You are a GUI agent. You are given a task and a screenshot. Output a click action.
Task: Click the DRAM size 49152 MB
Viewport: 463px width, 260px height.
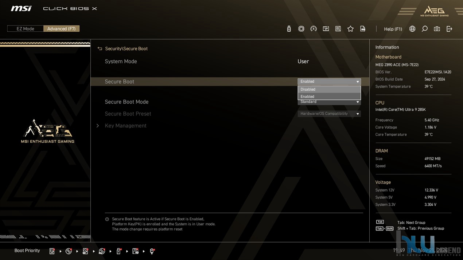tap(432, 159)
